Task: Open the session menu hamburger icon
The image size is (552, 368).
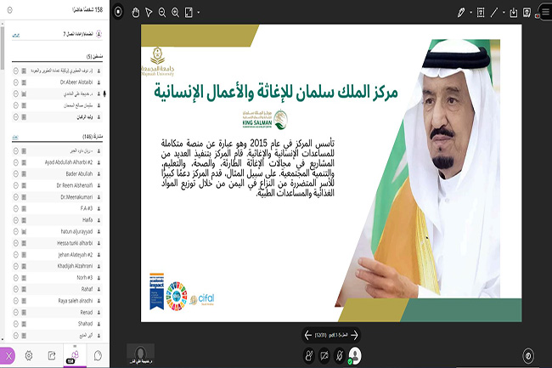Action: point(546,12)
